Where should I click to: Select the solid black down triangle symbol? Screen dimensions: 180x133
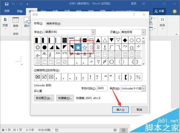click(112, 40)
